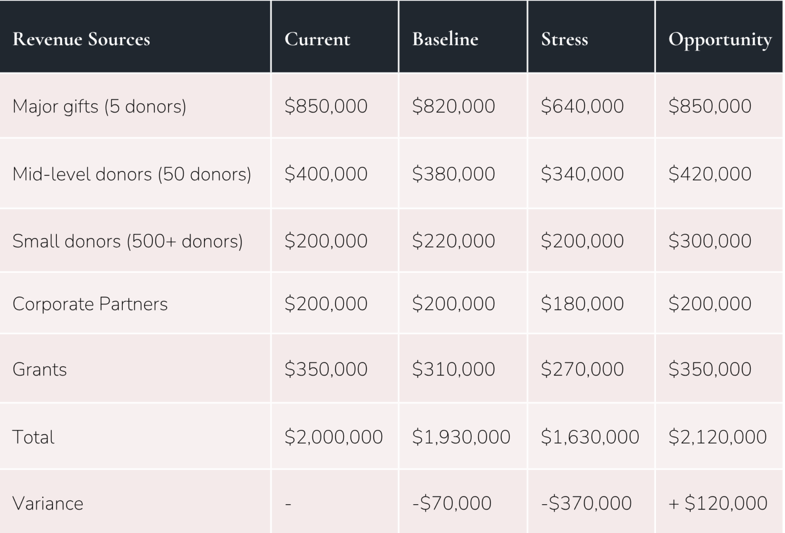
Task: Click the Corporate Partners row label
Action: 90,304
